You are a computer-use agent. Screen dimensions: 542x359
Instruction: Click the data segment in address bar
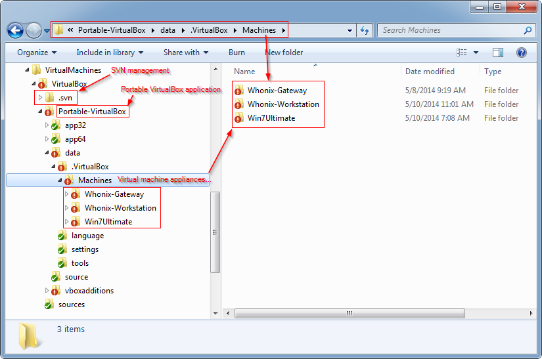(169, 30)
